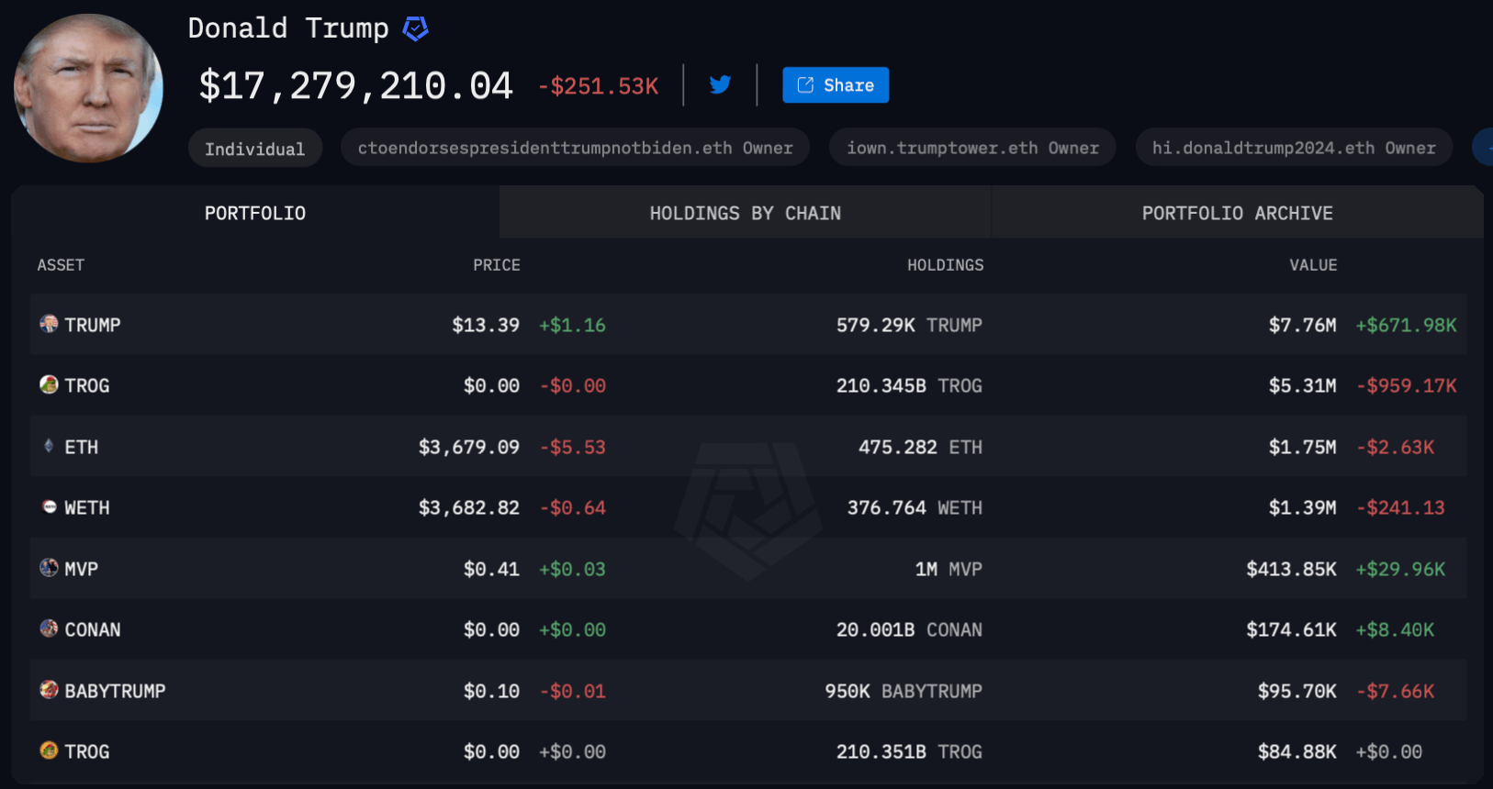Open the BABYTRUMP asset name
1493x789 pixels.
[115, 691]
